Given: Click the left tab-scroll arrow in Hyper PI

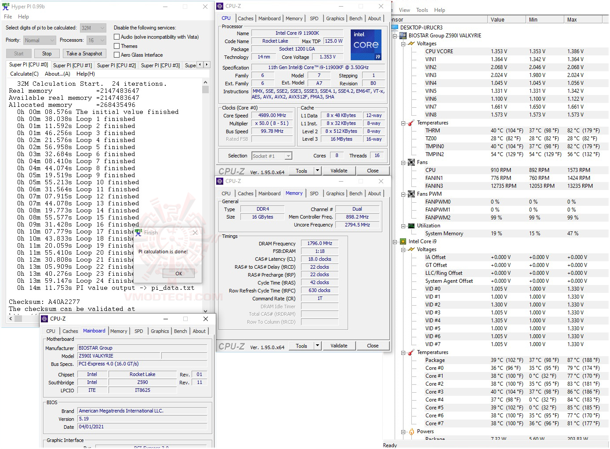Looking at the screenshot, I should pyautogui.click(x=200, y=65).
